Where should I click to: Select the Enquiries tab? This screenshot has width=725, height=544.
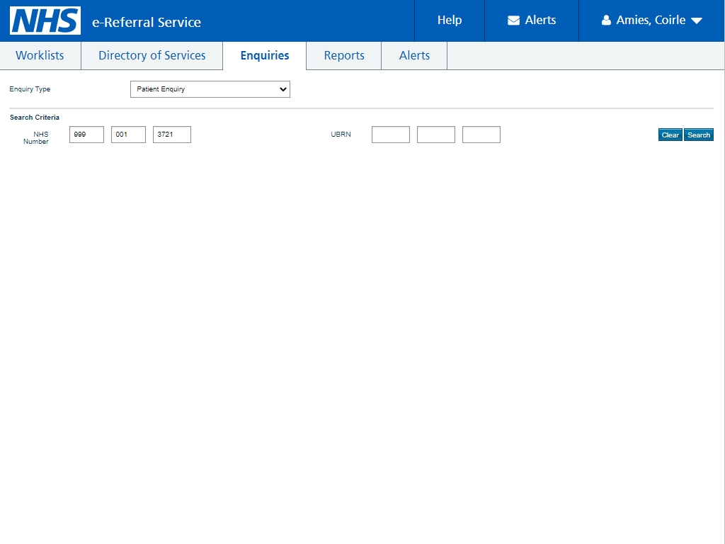(x=265, y=55)
